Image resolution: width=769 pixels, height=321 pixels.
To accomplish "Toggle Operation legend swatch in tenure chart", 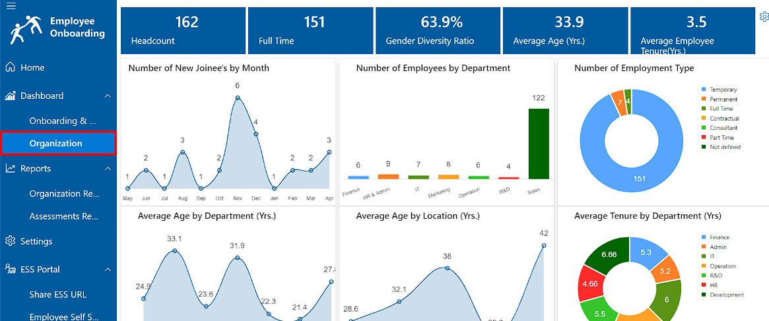I will pyautogui.click(x=704, y=266).
